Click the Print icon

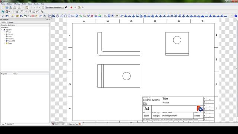[x=15, y=7]
